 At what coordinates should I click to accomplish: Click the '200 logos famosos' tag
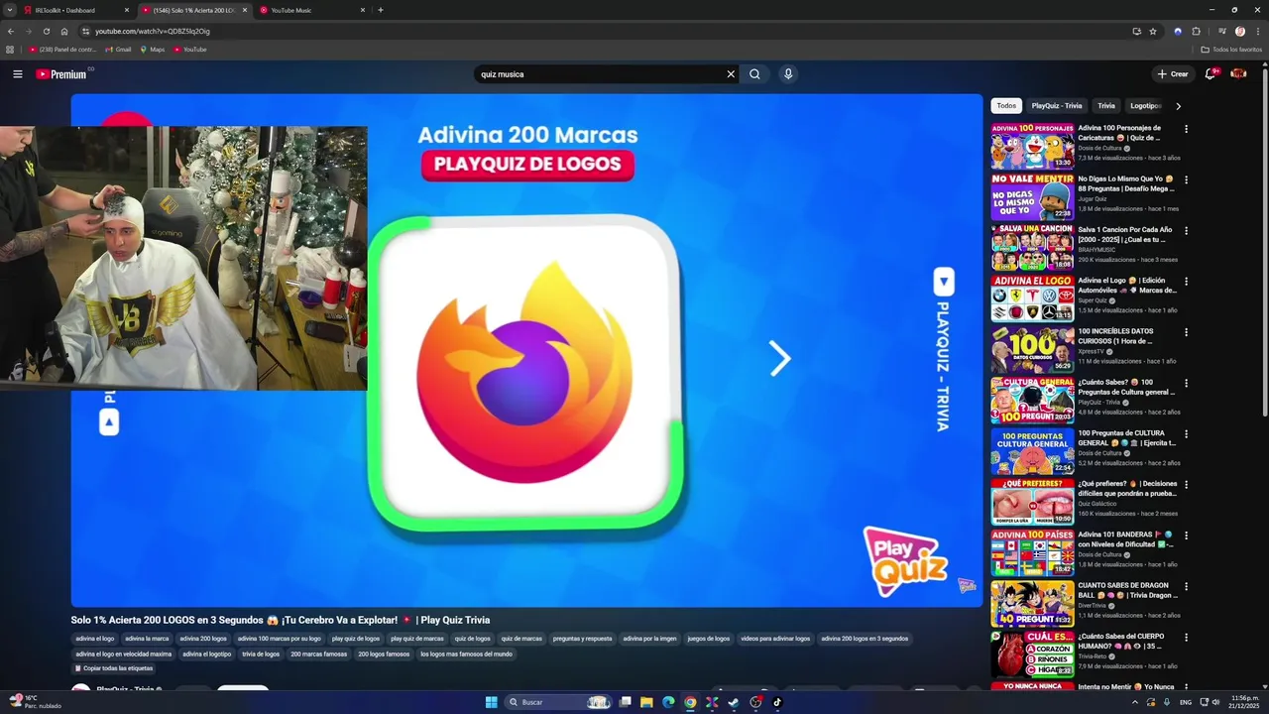(x=384, y=654)
